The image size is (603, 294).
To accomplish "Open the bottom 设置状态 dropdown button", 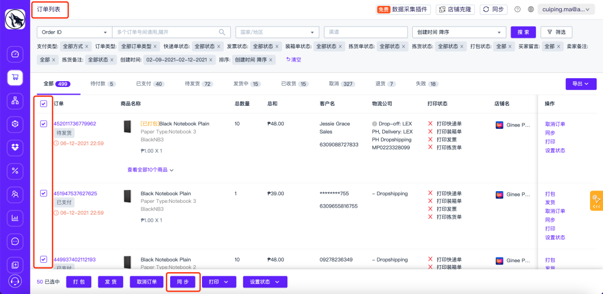I will pos(265,282).
